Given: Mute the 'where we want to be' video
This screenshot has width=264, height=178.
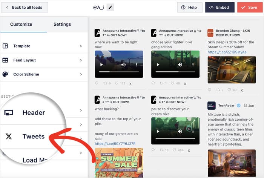Looking at the screenshot, I should 123,64.
